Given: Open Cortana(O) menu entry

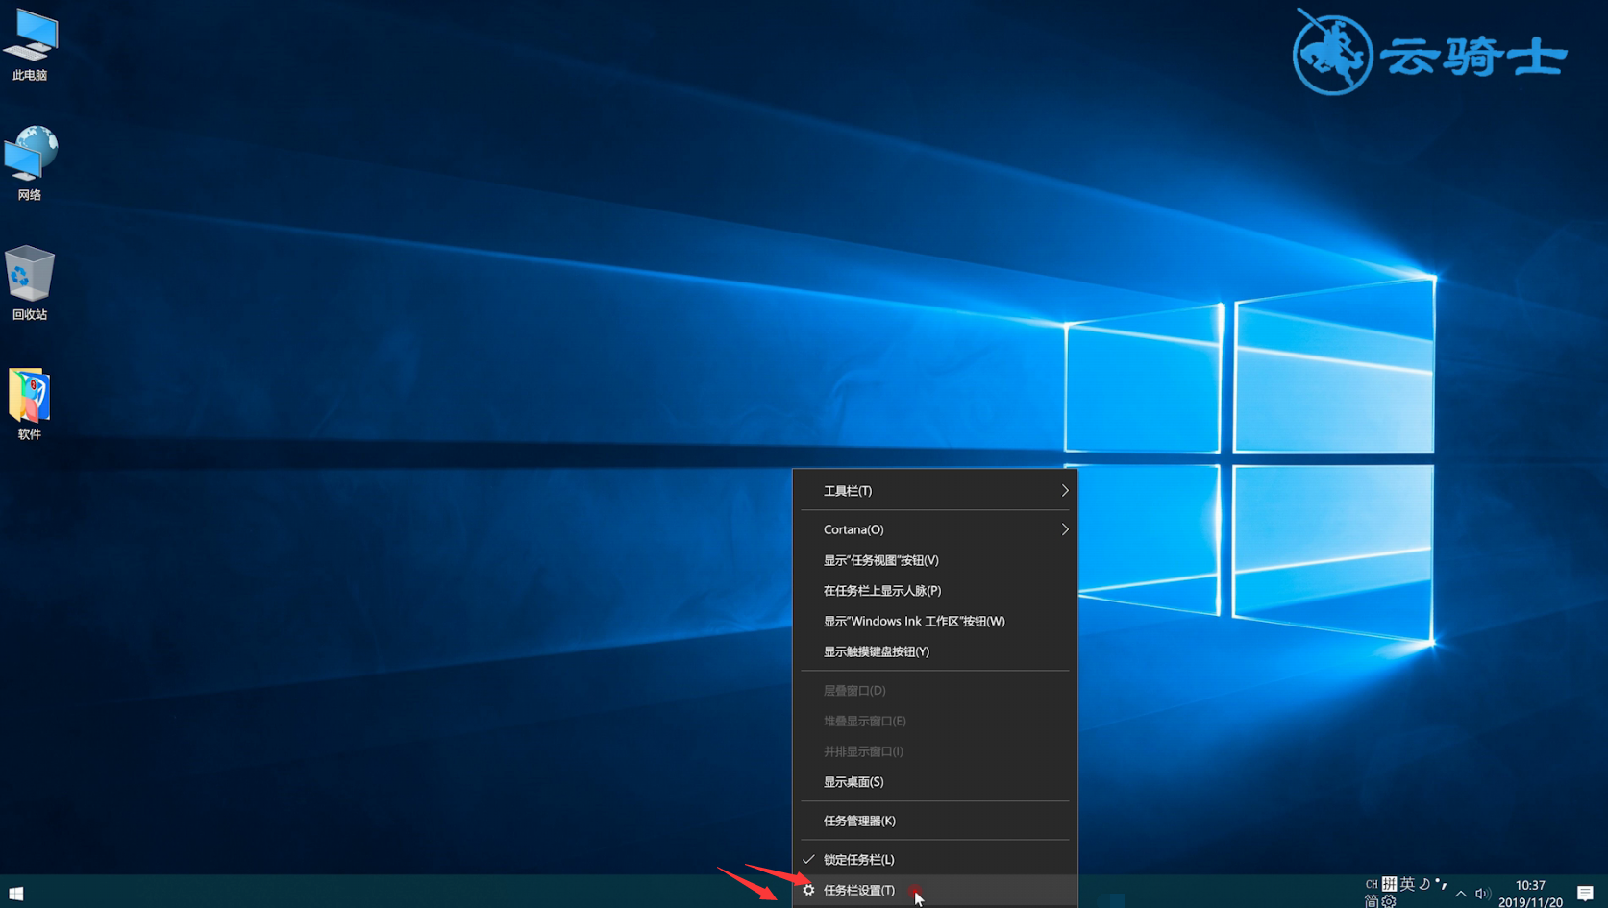Looking at the screenshot, I should point(934,529).
